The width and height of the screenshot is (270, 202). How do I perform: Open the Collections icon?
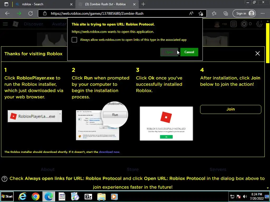(226, 13)
